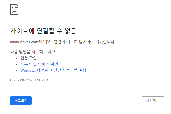
Task: Open the 세부정보 details button
Action: [x=153, y=101]
